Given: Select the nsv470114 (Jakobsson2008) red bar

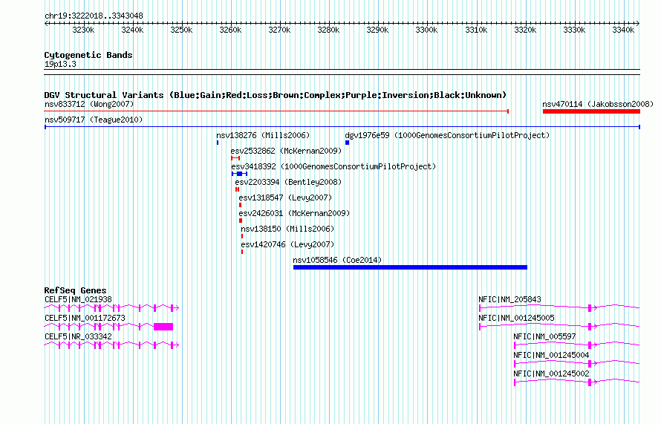Looking at the screenshot, I should (591, 111).
